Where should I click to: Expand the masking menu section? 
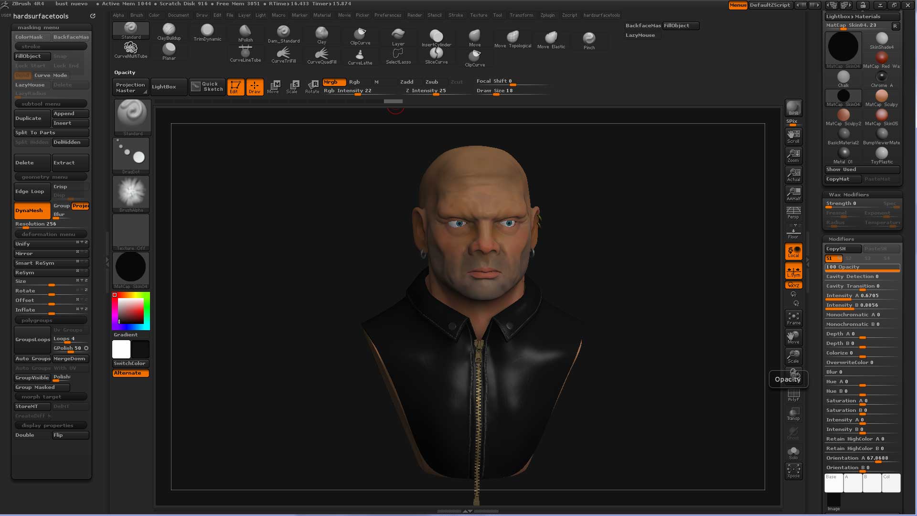[x=51, y=27]
